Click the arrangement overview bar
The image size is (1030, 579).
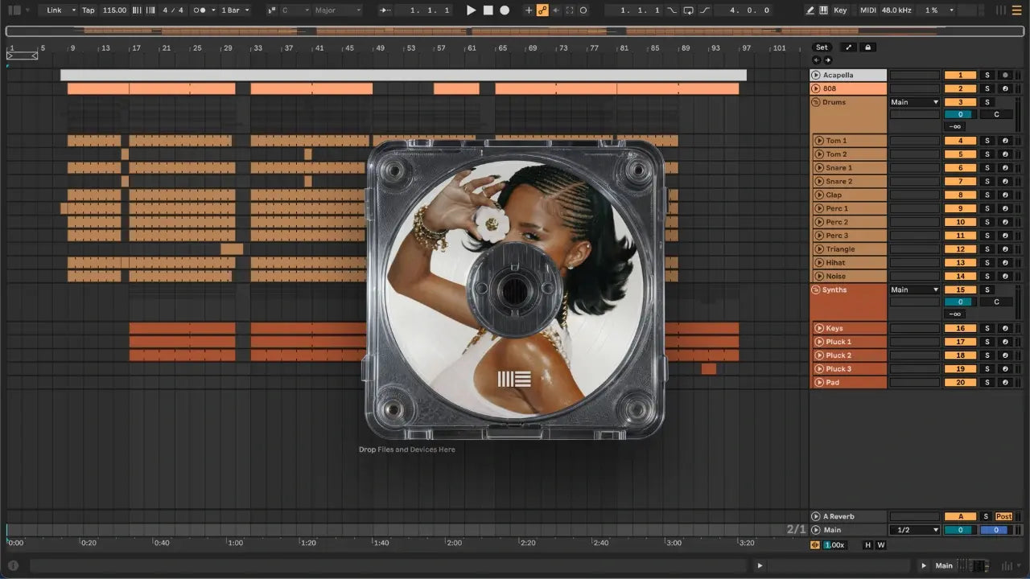(x=514, y=31)
